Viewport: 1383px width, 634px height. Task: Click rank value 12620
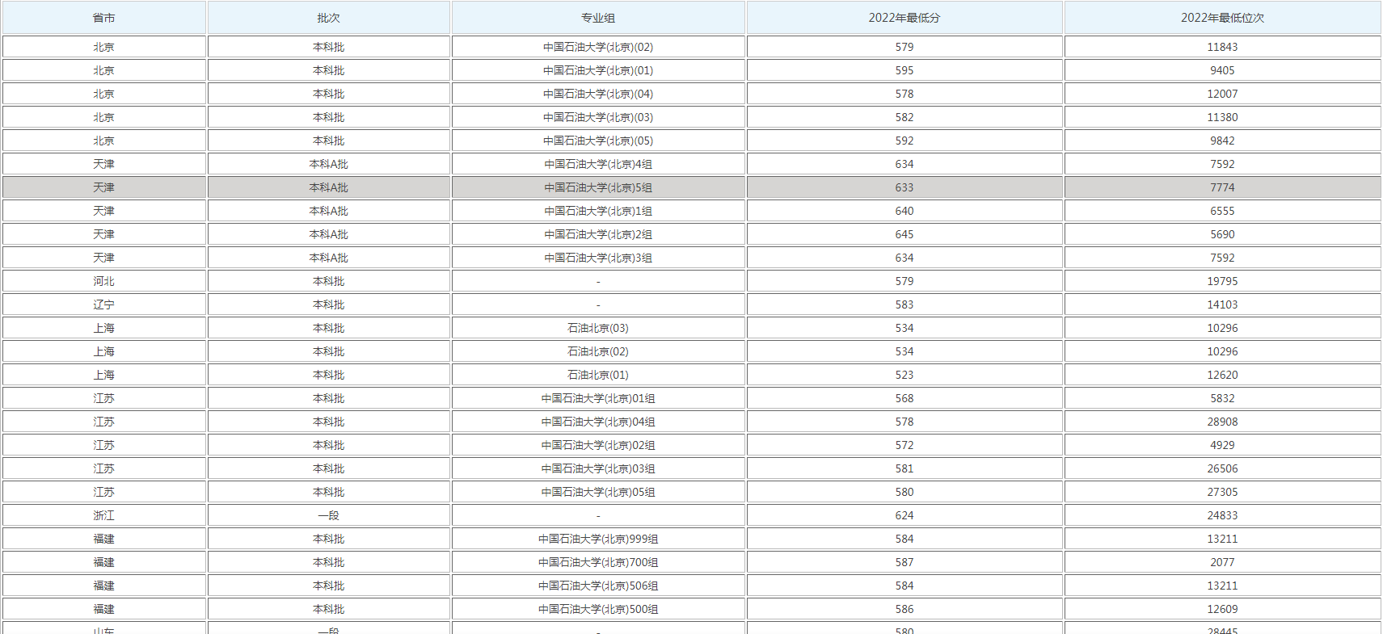point(1222,375)
